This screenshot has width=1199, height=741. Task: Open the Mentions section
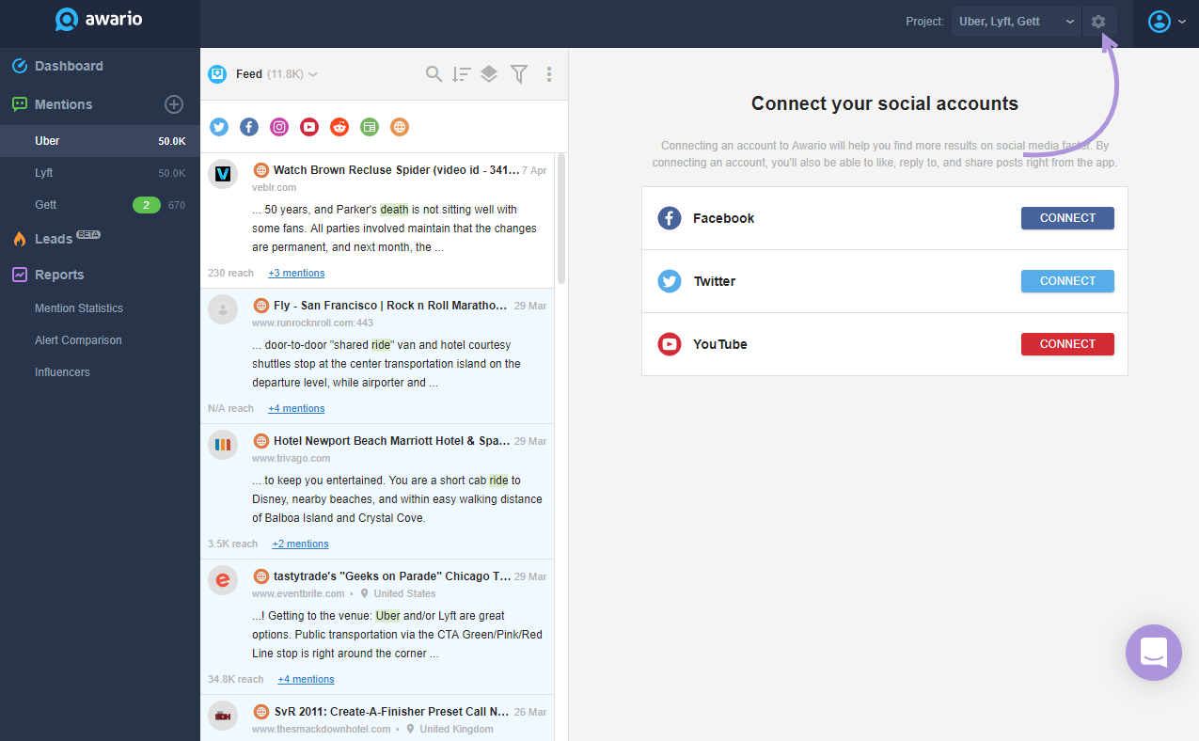[63, 104]
